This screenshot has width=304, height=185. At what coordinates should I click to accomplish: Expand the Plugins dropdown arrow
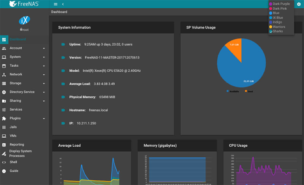[44, 119]
